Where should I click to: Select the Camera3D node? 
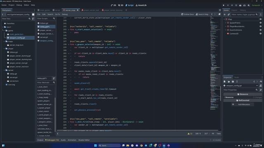234,34
